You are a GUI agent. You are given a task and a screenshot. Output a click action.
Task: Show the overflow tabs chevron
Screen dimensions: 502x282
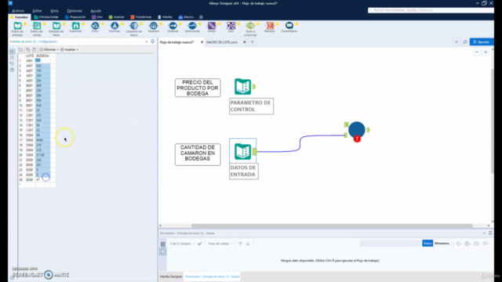point(457,42)
